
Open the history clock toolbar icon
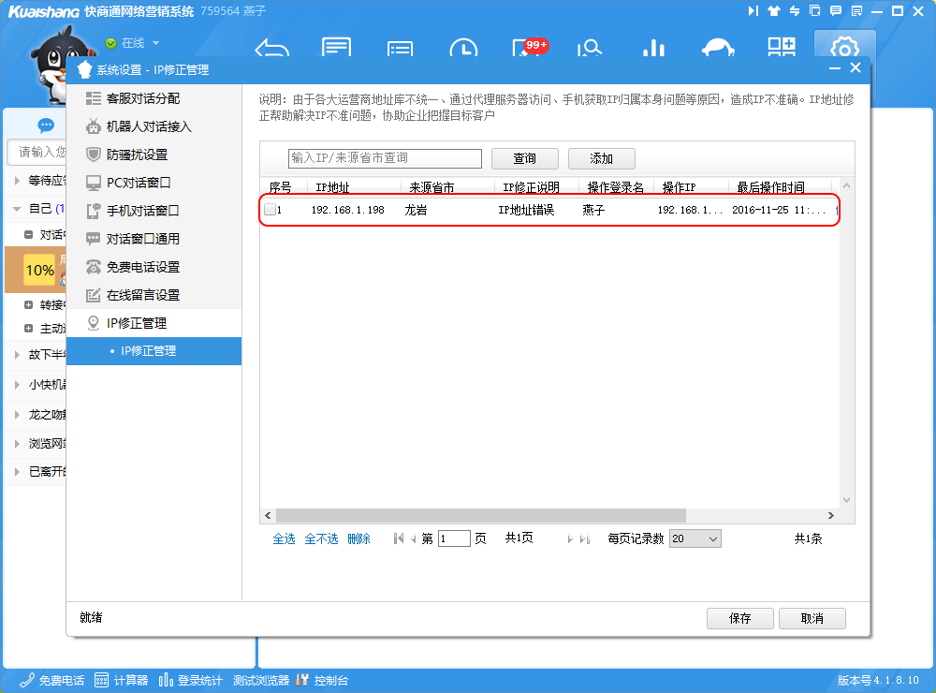click(463, 49)
